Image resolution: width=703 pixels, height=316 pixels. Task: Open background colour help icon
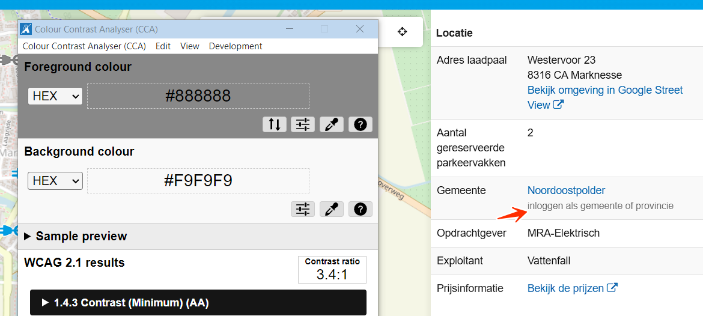360,209
